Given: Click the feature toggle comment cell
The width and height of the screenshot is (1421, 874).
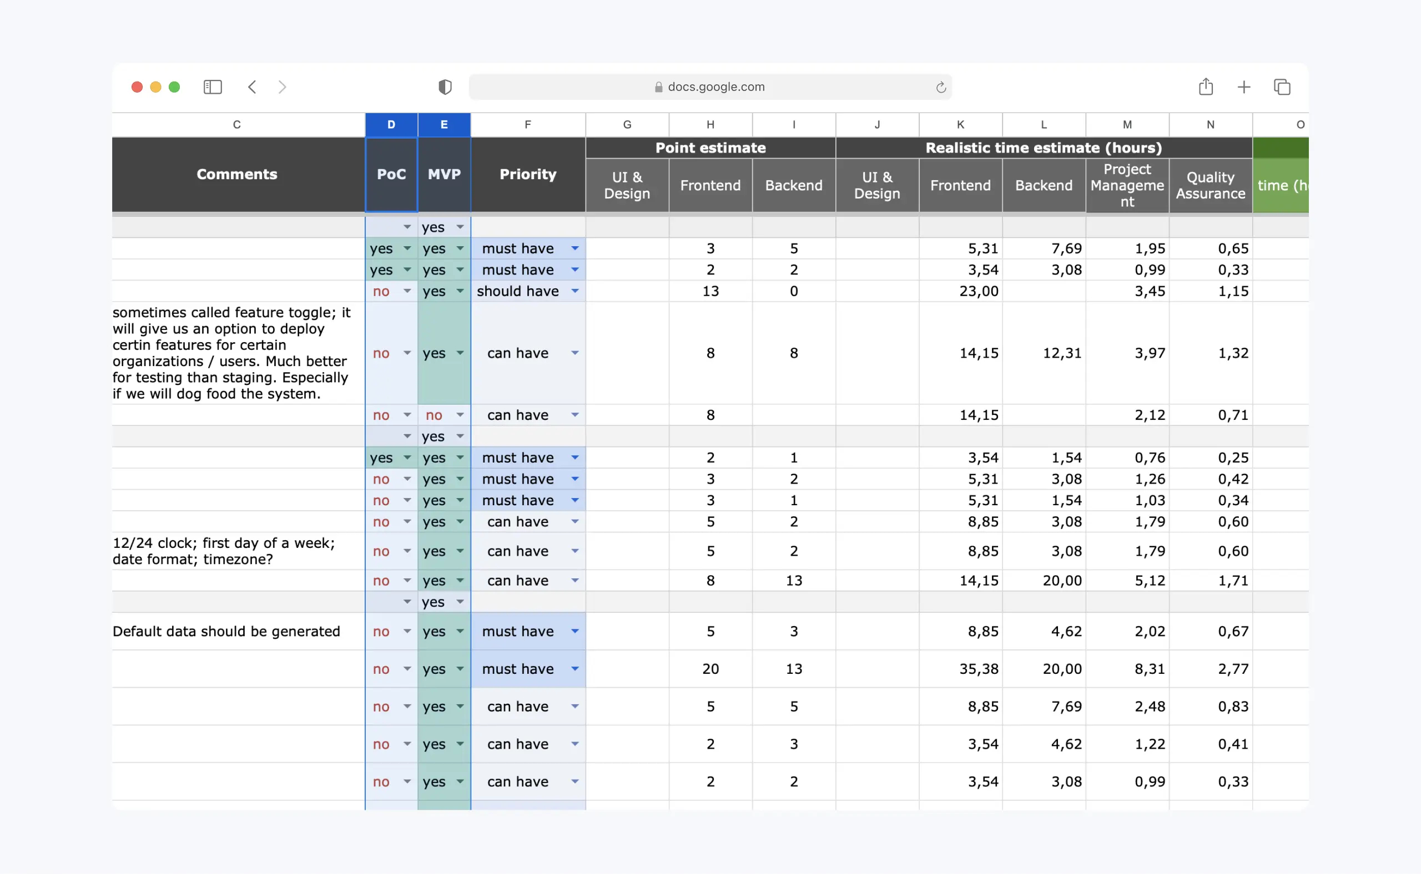Looking at the screenshot, I should 238,353.
